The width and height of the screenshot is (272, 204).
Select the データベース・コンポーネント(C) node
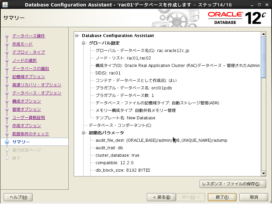(x=120, y=125)
